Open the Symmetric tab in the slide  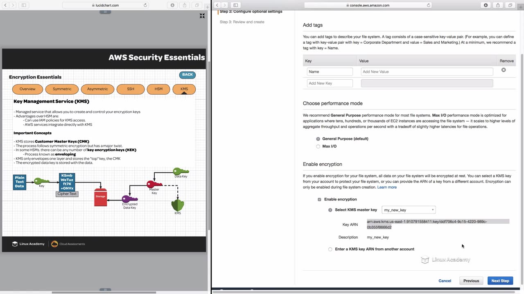62,89
